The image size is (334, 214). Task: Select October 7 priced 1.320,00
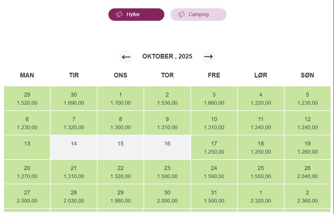tap(74, 123)
